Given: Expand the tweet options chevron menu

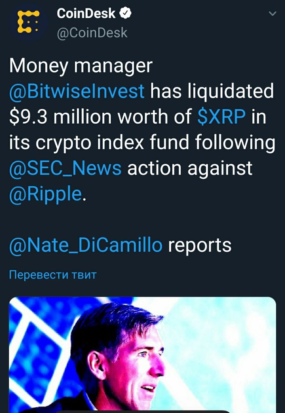Looking at the screenshot, I should [272, 14].
